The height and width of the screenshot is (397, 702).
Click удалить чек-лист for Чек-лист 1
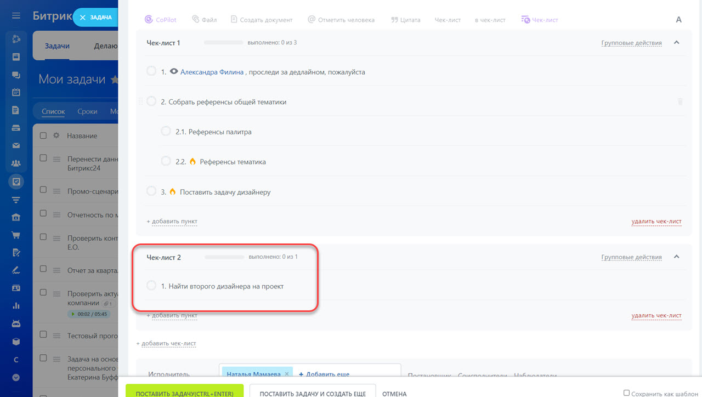(x=656, y=222)
